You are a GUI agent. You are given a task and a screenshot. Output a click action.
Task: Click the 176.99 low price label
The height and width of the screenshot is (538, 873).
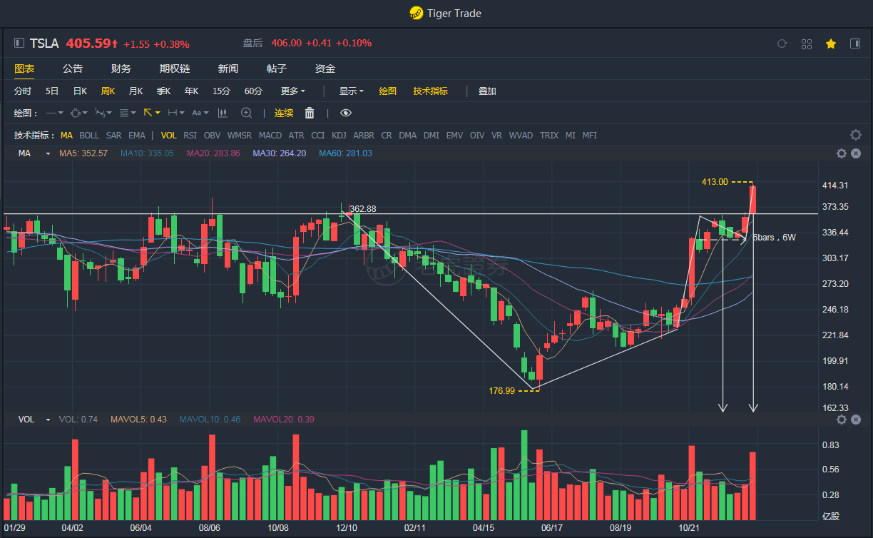[501, 390]
